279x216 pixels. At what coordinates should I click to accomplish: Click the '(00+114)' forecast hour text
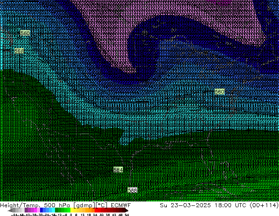[x=264, y=205]
